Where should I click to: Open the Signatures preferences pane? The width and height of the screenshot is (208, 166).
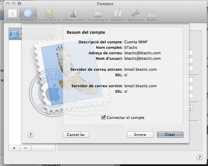136,15
